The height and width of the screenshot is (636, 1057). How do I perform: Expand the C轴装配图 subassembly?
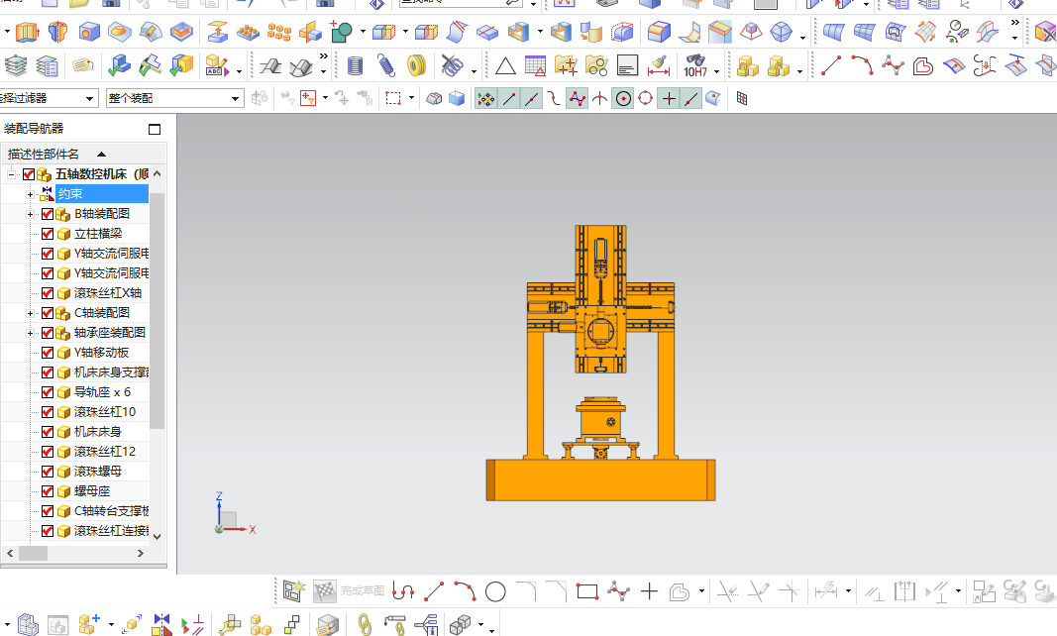pos(30,314)
